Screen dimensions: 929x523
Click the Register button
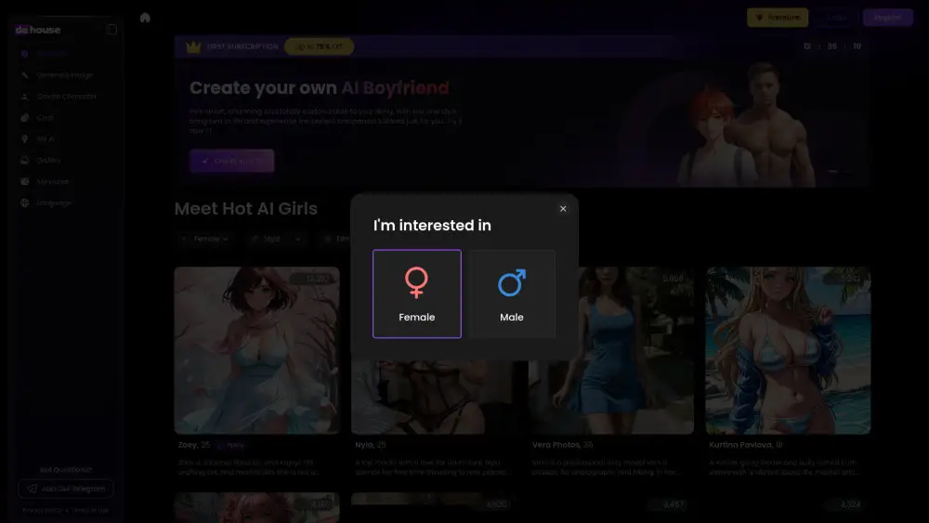tap(887, 18)
